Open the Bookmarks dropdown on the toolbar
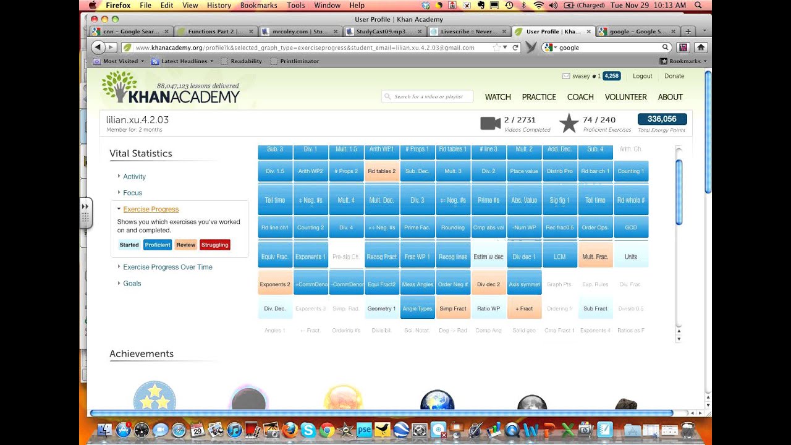The image size is (791, 445). [x=683, y=61]
